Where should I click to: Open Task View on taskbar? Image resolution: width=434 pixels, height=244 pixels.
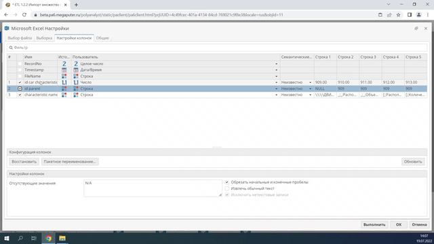[34, 238]
